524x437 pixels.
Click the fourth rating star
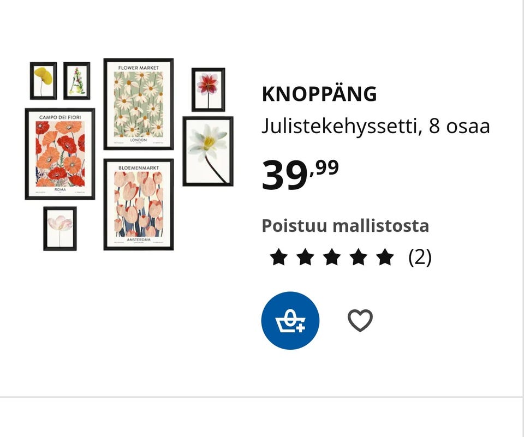point(356,256)
